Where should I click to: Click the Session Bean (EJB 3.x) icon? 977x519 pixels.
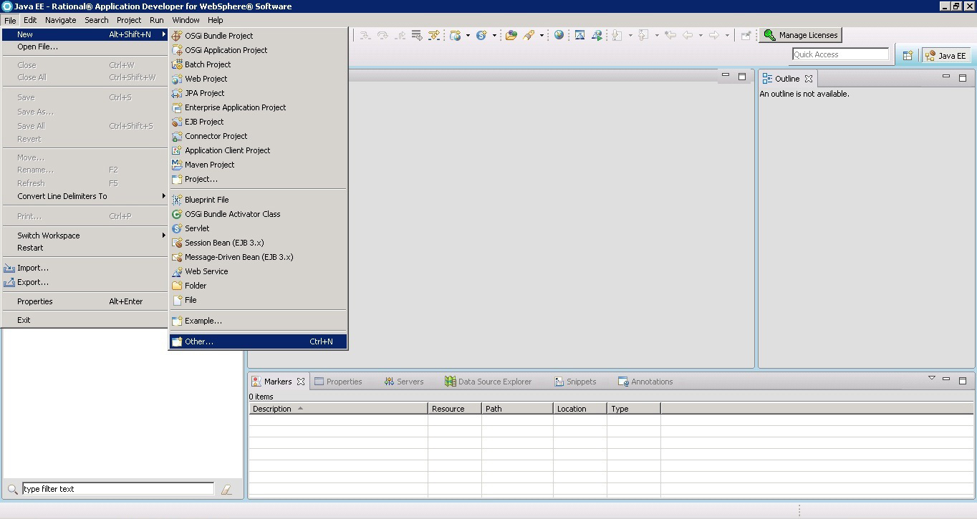click(x=177, y=243)
